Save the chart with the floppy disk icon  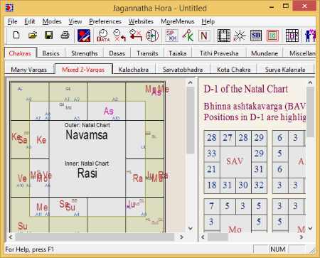tap(48, 36)
